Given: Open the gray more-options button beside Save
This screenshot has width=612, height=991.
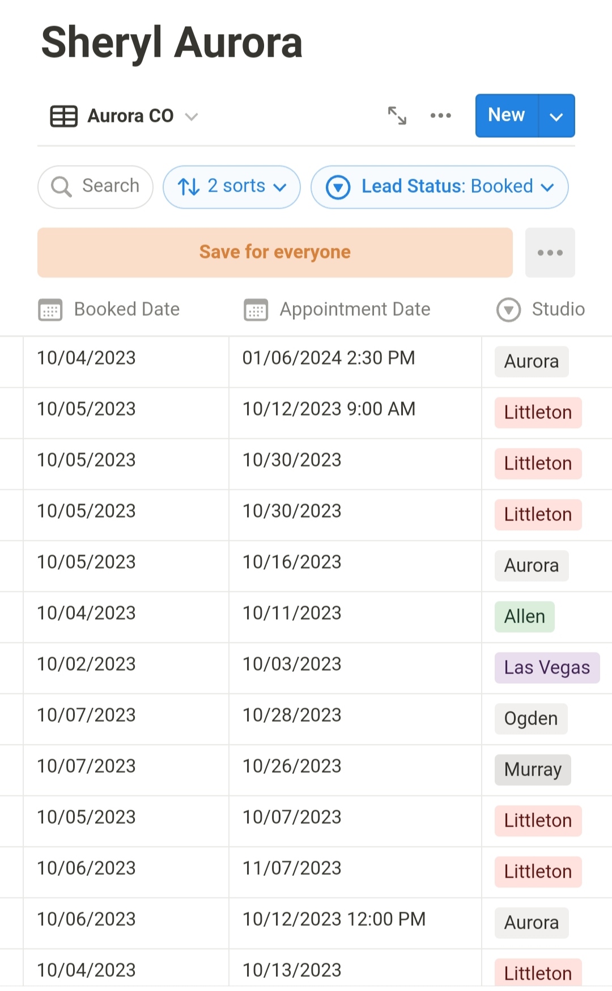Looking at the screenshot, I should (x=550, y=253).
